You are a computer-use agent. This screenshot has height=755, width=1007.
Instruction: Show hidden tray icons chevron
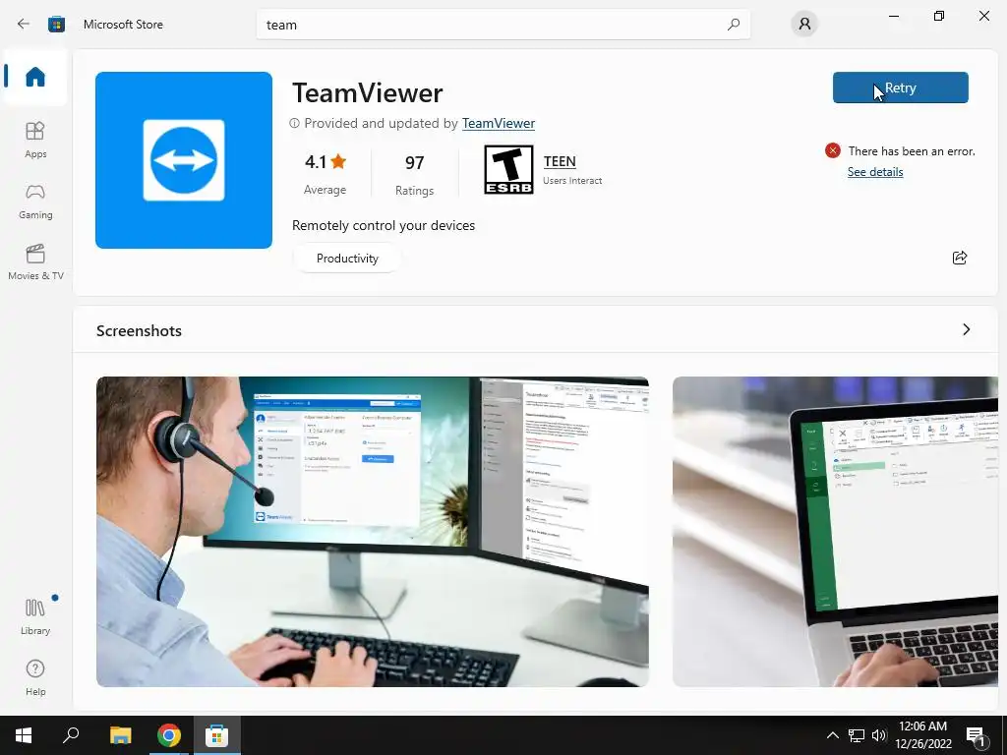click(832, 735)
